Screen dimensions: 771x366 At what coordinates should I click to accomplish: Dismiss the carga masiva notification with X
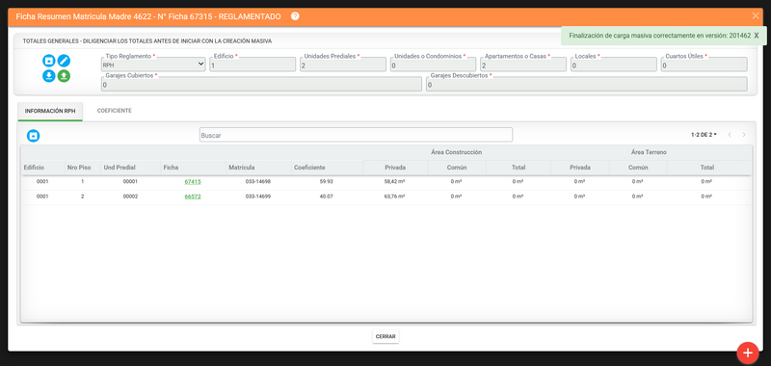click(x=757, y=36)
